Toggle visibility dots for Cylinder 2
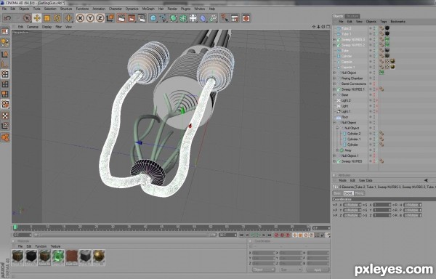The image size is (436, 279). click(x=374, y=134)
